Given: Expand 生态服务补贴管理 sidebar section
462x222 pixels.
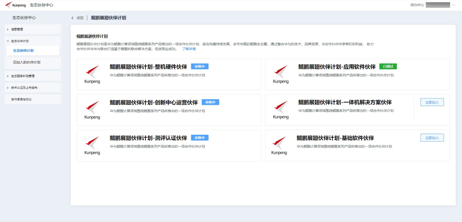Looking at the screenshot, I should [33, 76].
